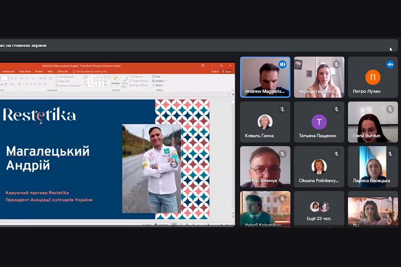
Task: Click Decrease List Level icon
Action: (x=41, y=78)
